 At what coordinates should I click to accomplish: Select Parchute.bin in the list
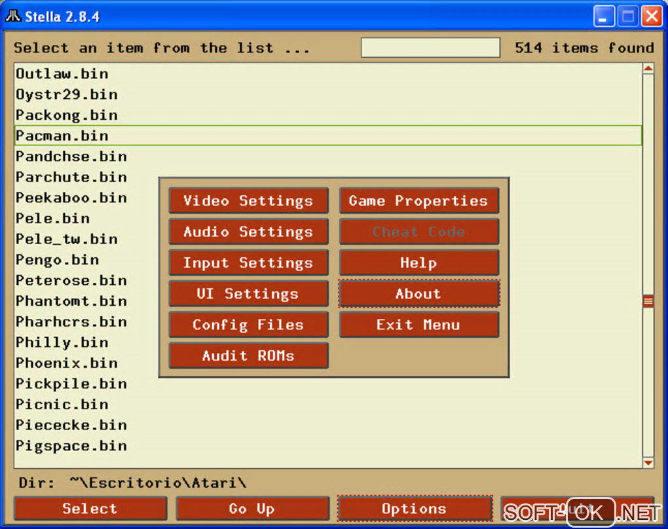(86, 177)
